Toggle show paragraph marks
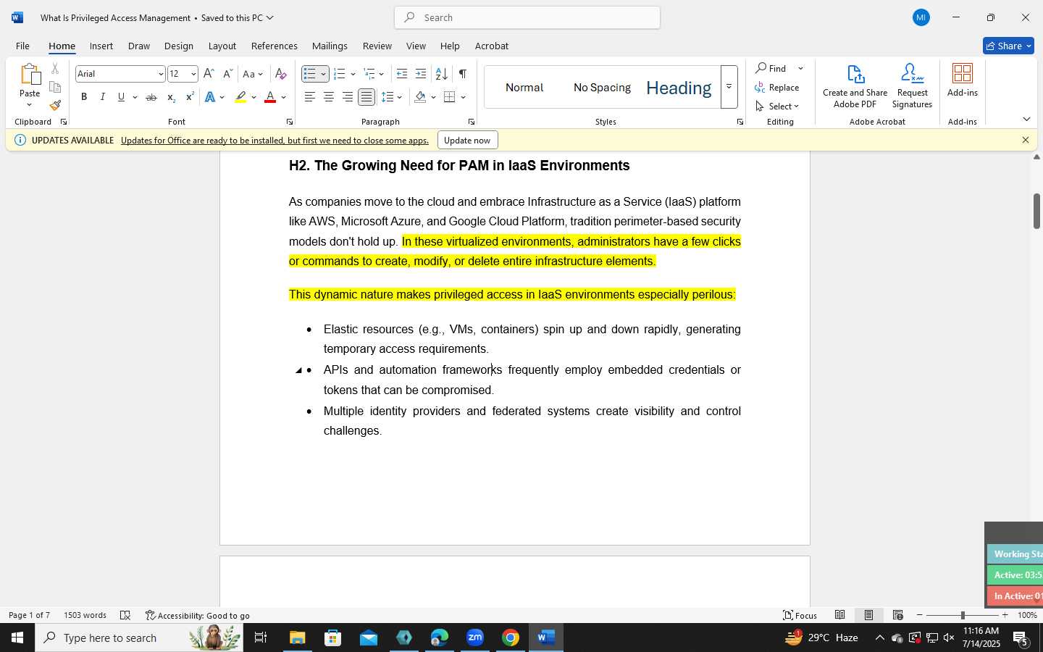This screenshot has width=1043, height=652. 462,74
